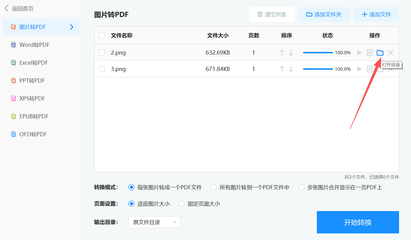The image size is (411, 240).
Task: Open the 输出目录 dropdown showing 原文件目录
Action: (x=154, y=222)
